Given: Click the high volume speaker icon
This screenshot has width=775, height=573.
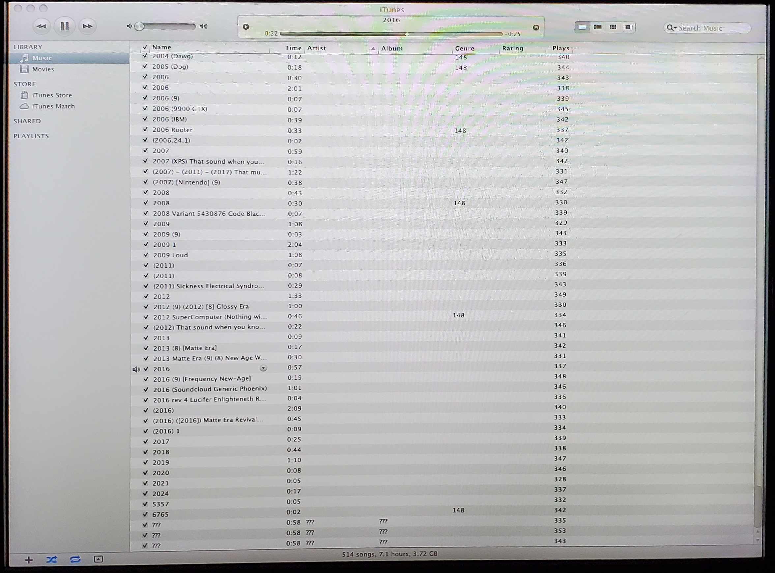Looking at the screenshot, I should click(204, 26).
